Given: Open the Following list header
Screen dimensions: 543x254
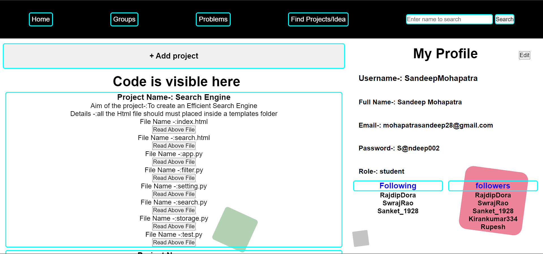Looking at the screenshot, I should pos(398,186).
